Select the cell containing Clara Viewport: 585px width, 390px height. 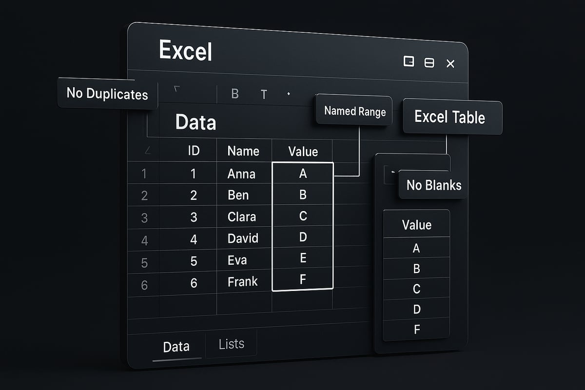(x=243, y=216)
